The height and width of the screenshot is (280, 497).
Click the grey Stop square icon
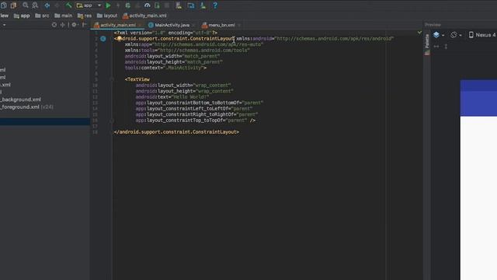[x=167, y=5]
